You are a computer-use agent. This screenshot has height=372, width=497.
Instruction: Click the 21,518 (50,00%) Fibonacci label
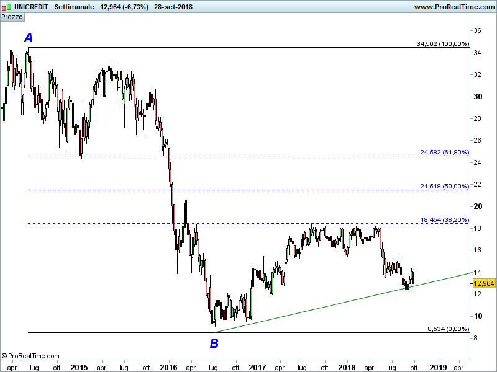point(444,187)
